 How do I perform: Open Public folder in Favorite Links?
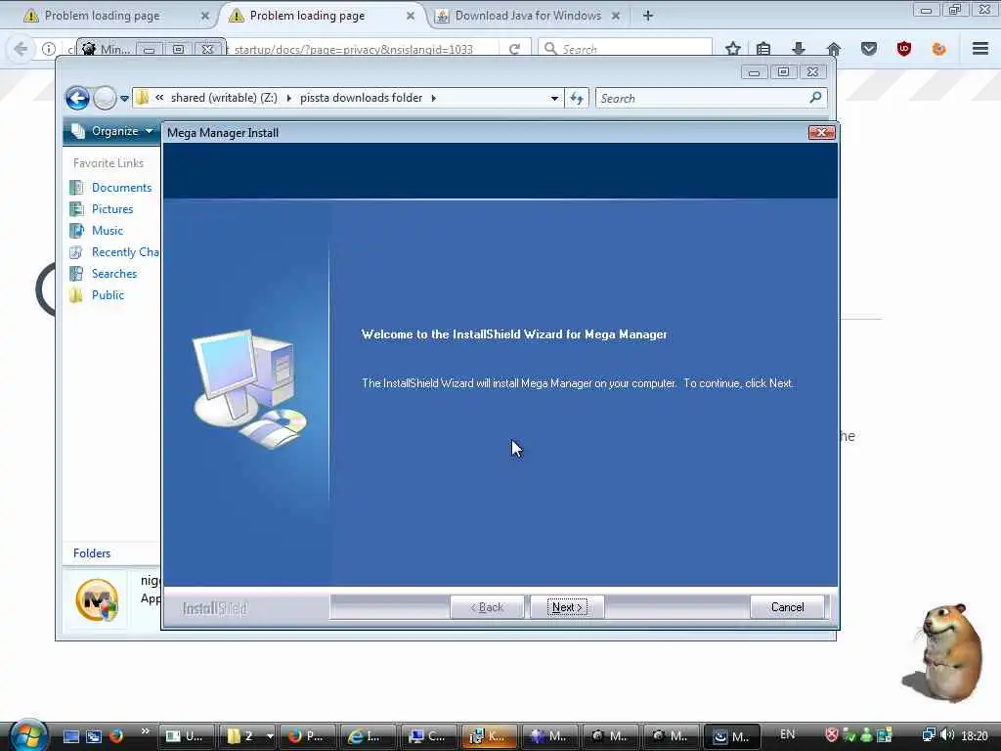pyautogui.click(x=108, y=295)
